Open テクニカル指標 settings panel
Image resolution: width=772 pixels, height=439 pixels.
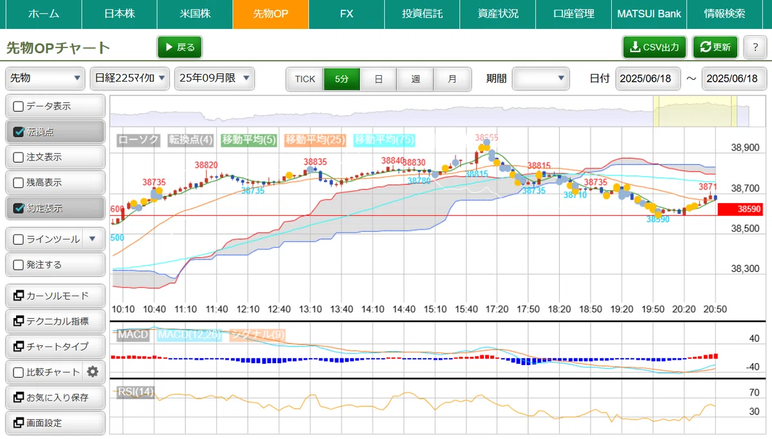click(55, 321)
